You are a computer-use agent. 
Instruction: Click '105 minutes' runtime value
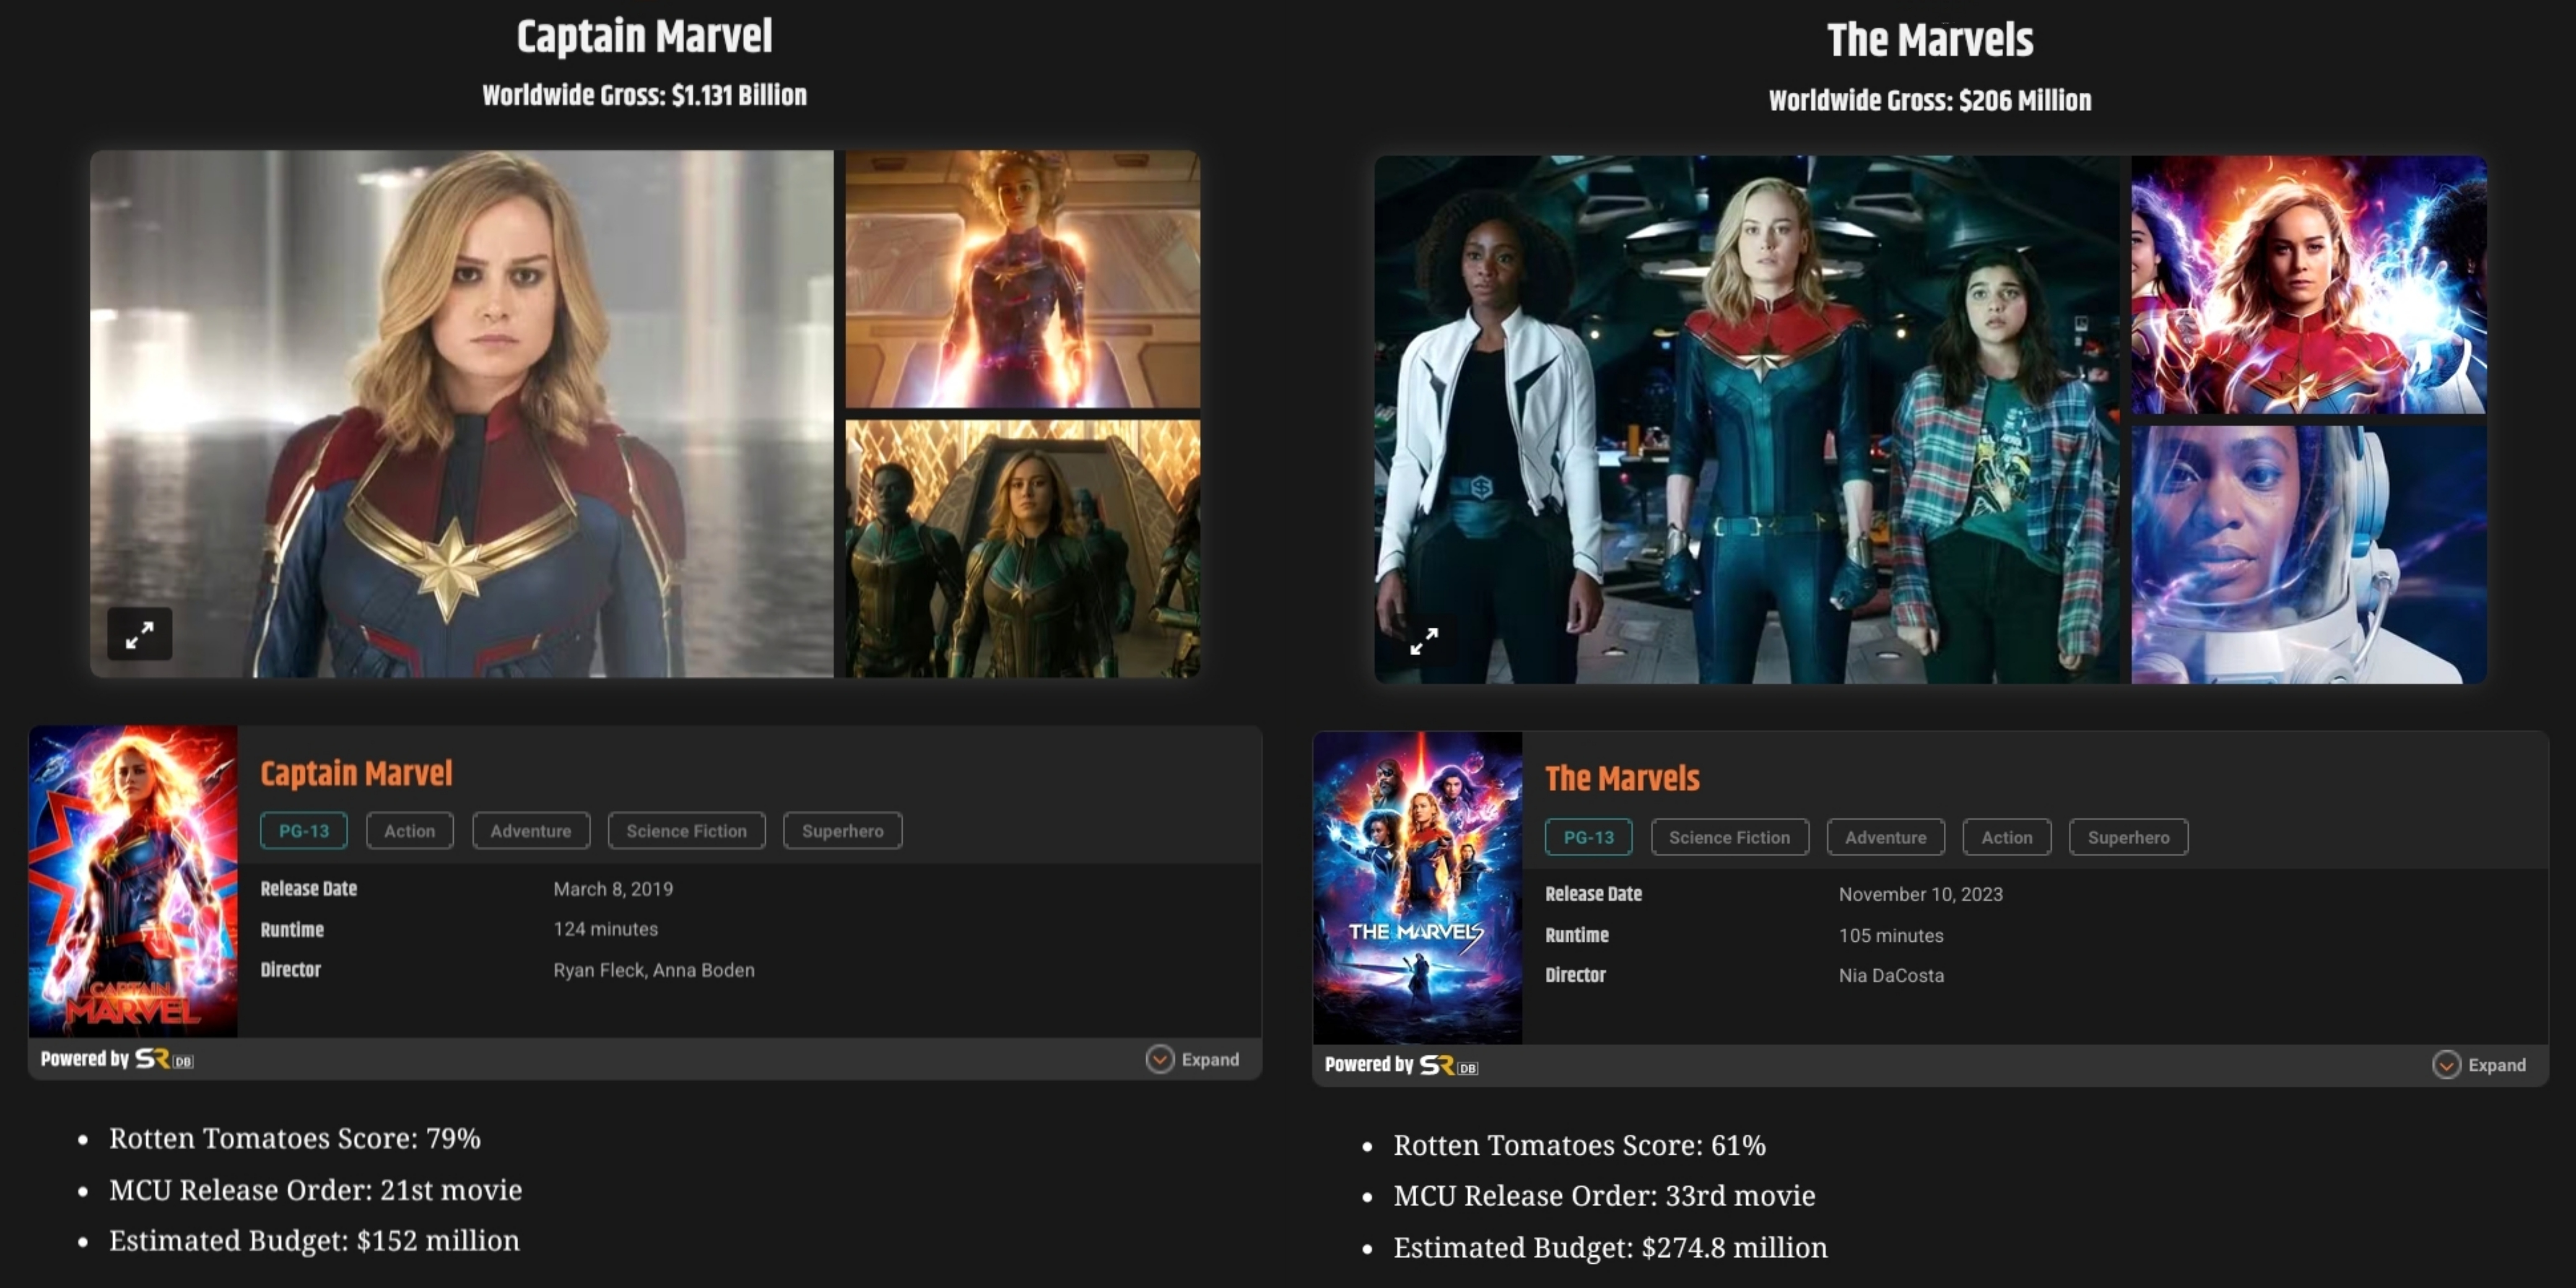point(1890,936)
